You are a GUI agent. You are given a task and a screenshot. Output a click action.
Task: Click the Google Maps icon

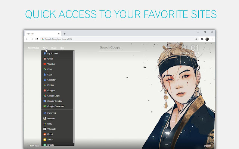pyautogui.click(x=45, y=96)
